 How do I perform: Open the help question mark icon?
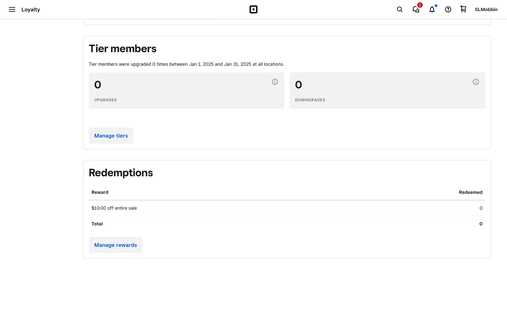[448, 10]
